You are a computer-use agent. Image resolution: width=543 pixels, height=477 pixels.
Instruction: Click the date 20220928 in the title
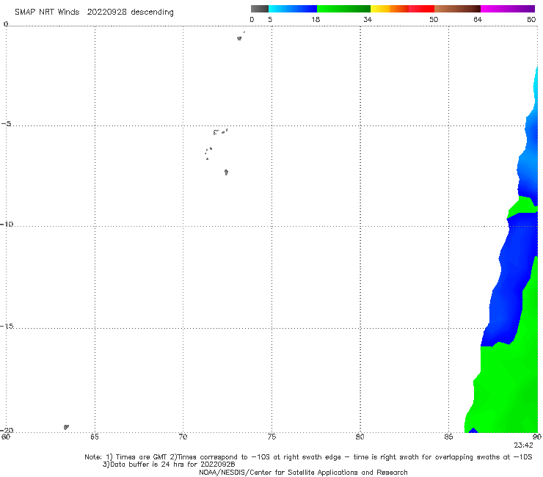point(106,12)
